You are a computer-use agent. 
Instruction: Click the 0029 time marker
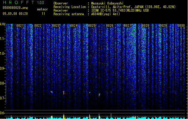(163, 26)
